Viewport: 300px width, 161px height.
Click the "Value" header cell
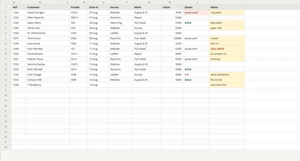coord(172,7)
